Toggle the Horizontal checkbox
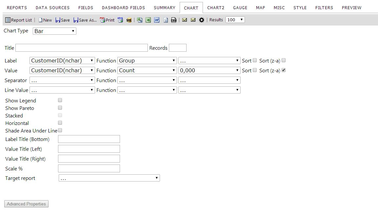 pyautogui.click(x=60, y=123)
